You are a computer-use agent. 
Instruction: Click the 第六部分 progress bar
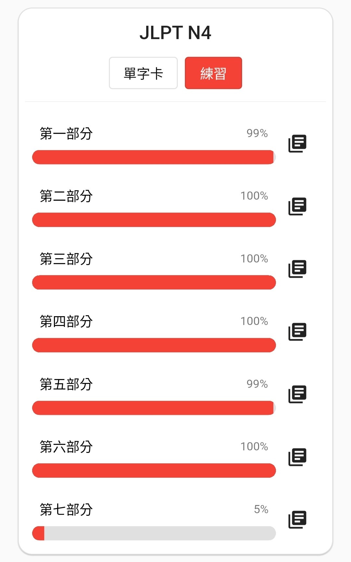point(154,471)
